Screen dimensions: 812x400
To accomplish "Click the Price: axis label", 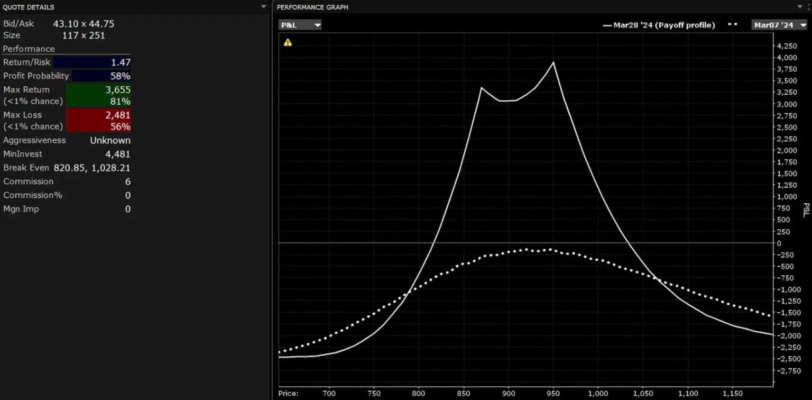I will click(x=290, y=394).
